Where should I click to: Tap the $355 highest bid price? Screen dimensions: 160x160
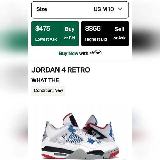[93, 28]
